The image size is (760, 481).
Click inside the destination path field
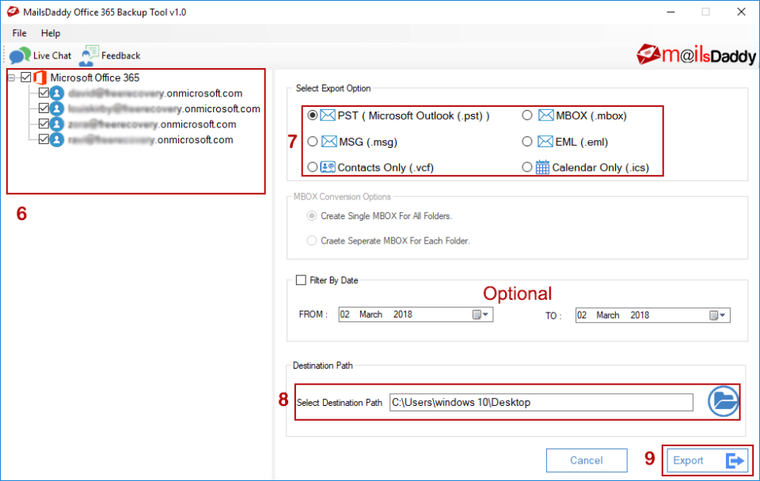pyautogui.click(x=538, y=401)
